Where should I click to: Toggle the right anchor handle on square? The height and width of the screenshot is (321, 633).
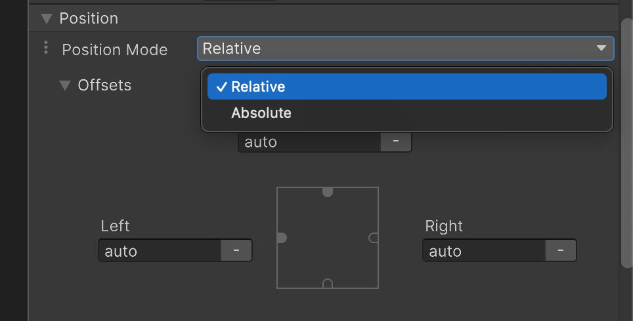click(x=374, y=238)
